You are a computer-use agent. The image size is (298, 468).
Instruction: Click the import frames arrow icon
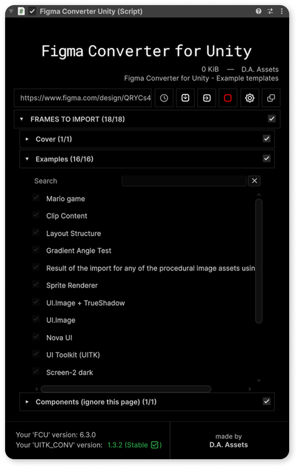[207, 98]
